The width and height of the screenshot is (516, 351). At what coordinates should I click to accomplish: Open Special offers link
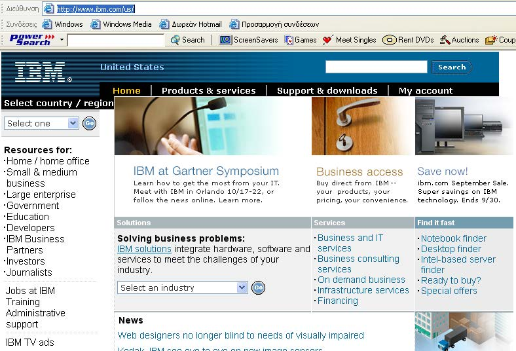pyautogui.click(x=449, y=291)
